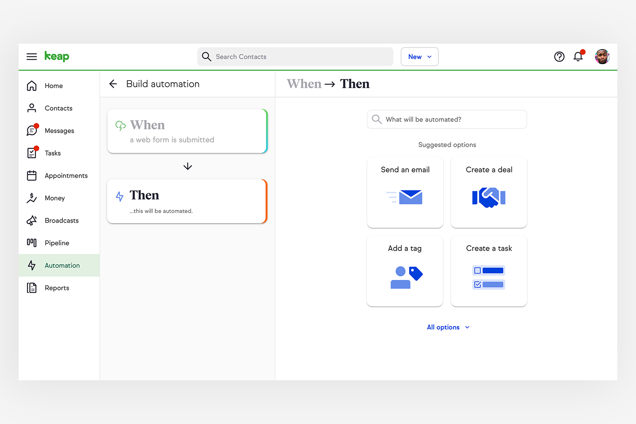Click the back arrow on Build automation
The height and width of the screenshot is (424, 636).
[x=113, y=84]
